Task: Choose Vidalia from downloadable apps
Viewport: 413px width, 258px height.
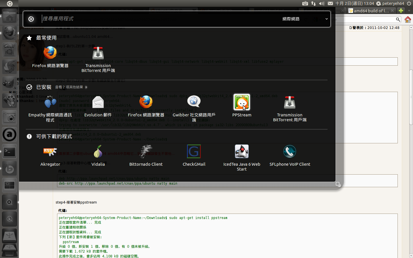Action: [98, 156]
